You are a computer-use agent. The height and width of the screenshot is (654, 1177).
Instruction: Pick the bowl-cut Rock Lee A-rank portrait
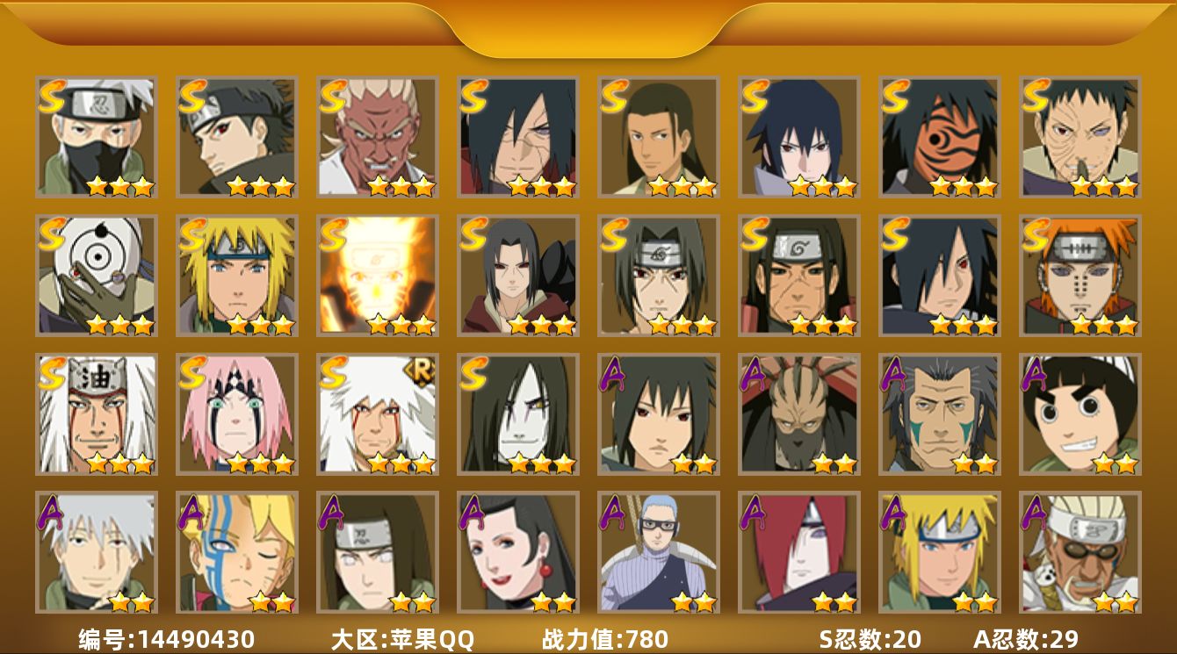click(1080, 414)
